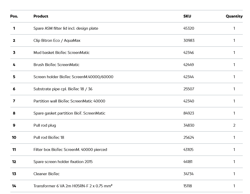Click the SKU column header
The image size is (250, 194).
(x=187, y=16)
